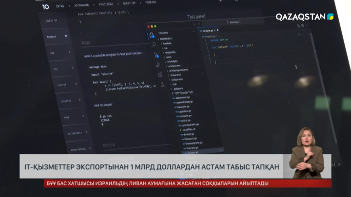351x197 pixels.
Task: Click the foreach.go path breadcrumb under the tab
Action: pos(210,36)
